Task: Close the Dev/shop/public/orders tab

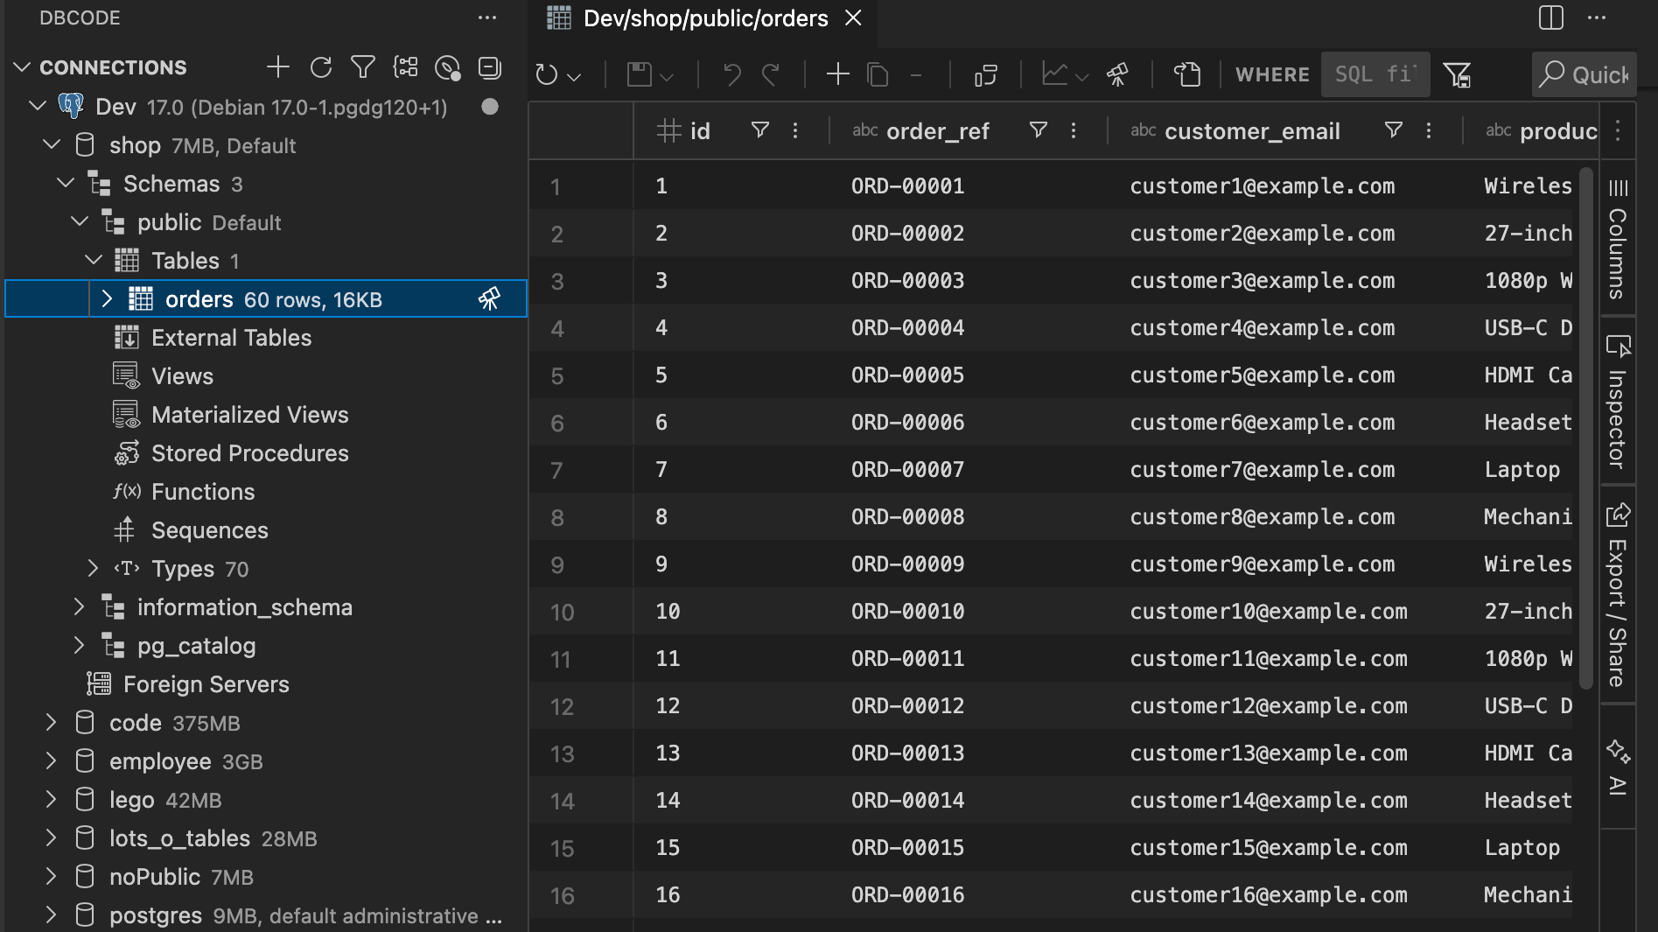Action: click(854, 18)
